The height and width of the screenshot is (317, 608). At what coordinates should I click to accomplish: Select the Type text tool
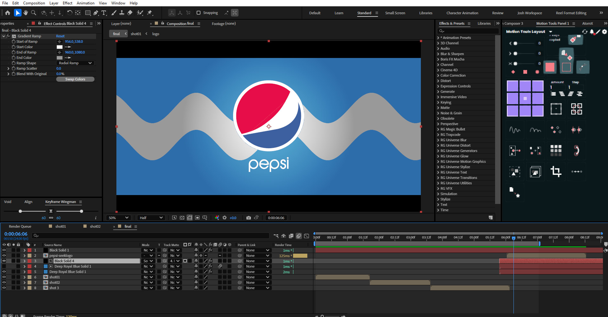(x=104, y=13)
